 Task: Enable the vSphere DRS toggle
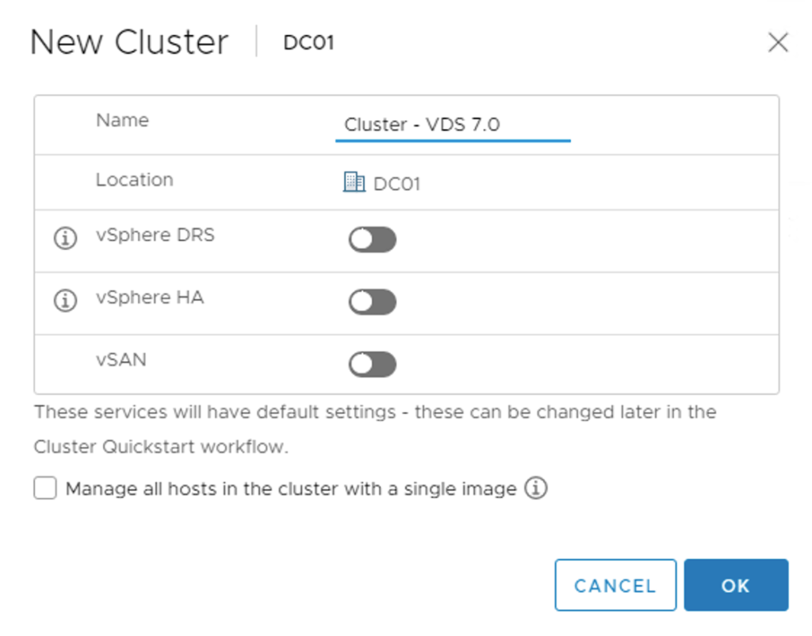point(372,239)
